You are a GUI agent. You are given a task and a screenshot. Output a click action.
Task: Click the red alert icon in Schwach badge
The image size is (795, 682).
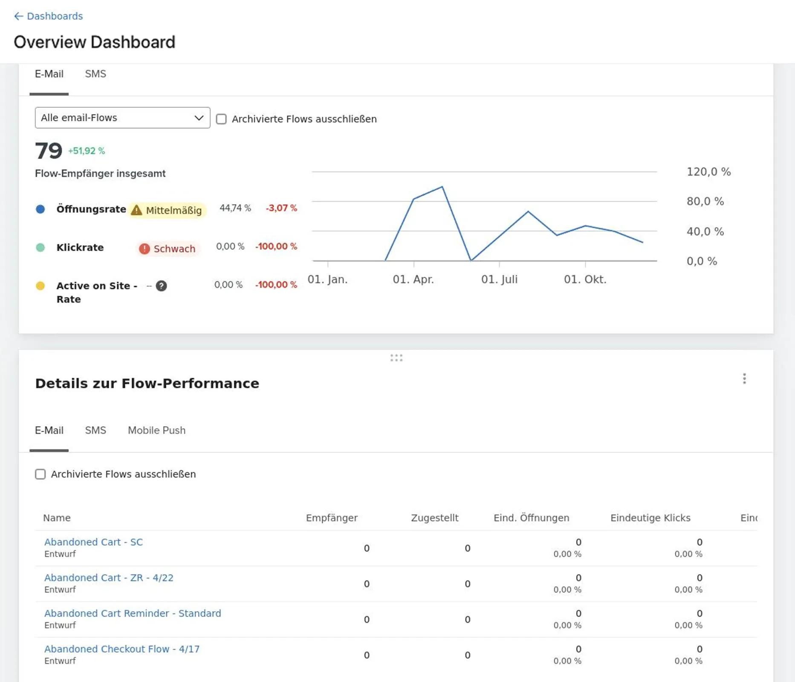point(145,249)
